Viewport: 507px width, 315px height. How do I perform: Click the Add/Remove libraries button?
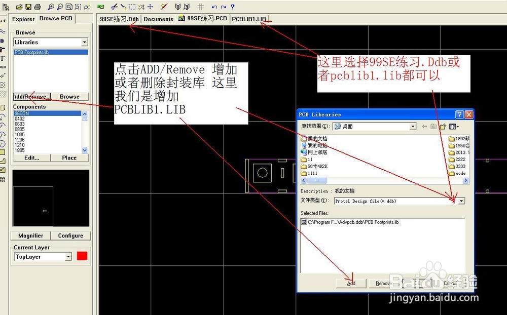(x=31, y=97)
